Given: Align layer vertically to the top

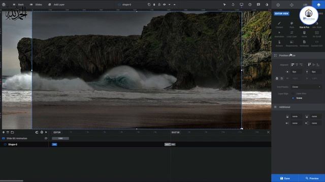Looking at the screenshot, I should 309,65.
